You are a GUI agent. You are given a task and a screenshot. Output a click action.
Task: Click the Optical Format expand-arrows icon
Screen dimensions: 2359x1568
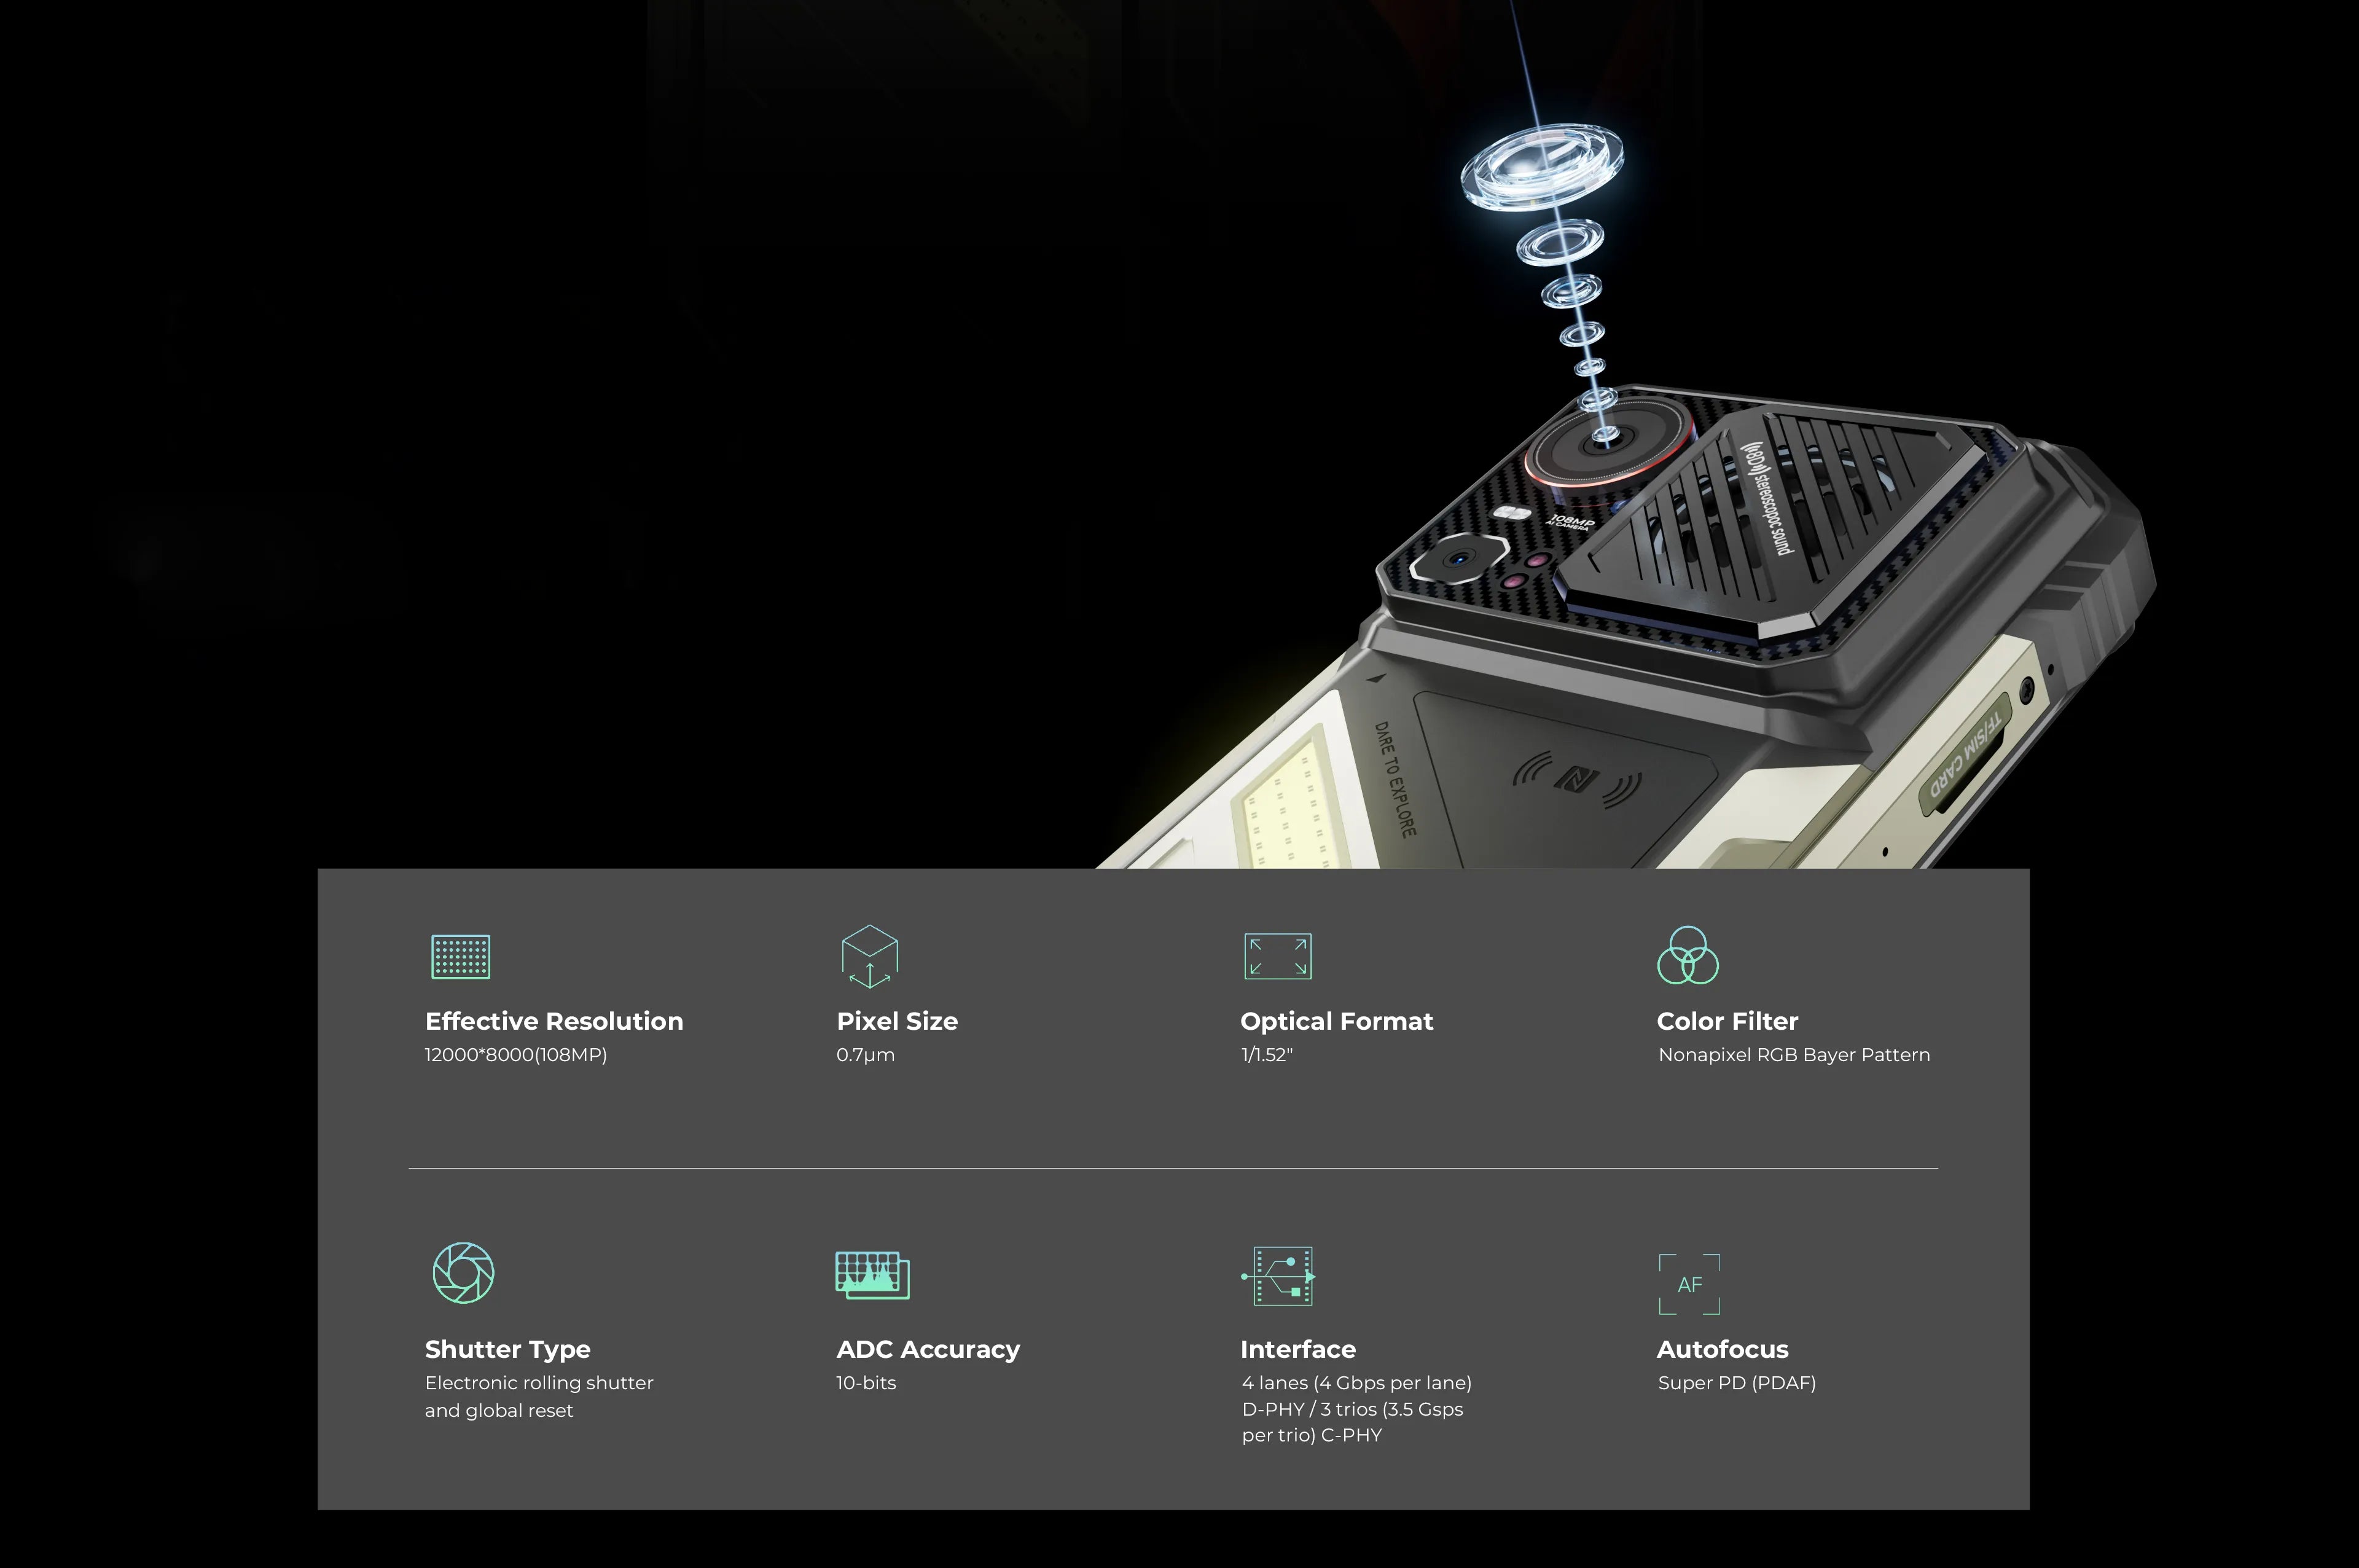pyautogui.click(x=1277, y=956)
